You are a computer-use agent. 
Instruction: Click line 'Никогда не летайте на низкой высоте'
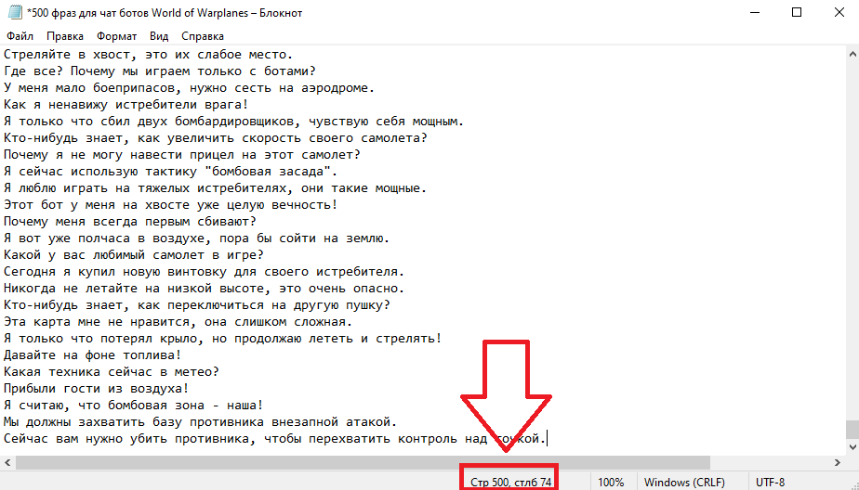[x=204, y=289]
